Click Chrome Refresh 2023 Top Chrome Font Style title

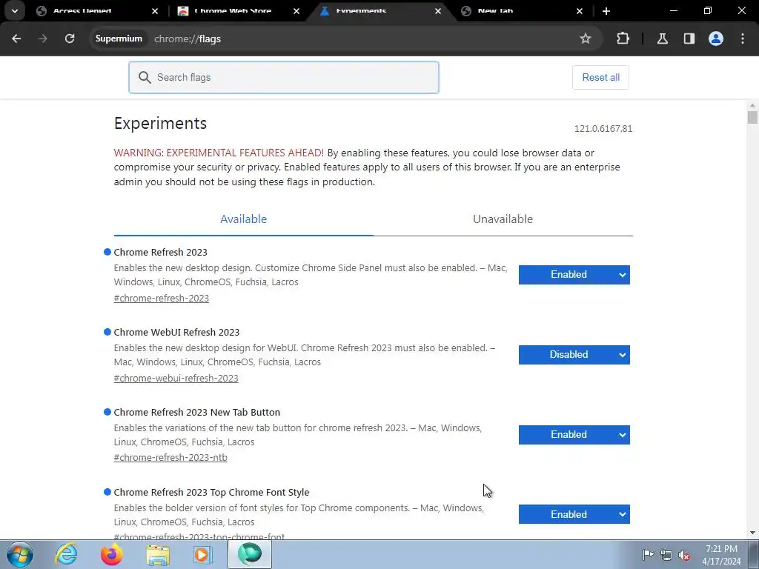(211, 492)
